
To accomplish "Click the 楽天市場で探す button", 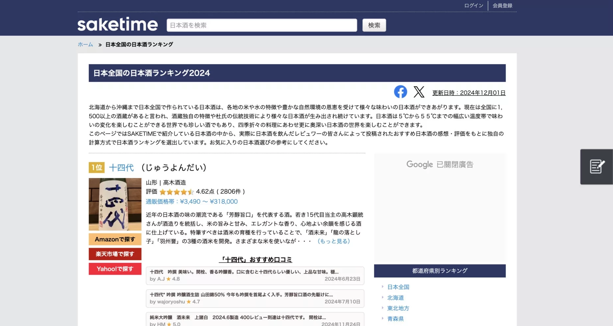I will [x=115, y=254].
